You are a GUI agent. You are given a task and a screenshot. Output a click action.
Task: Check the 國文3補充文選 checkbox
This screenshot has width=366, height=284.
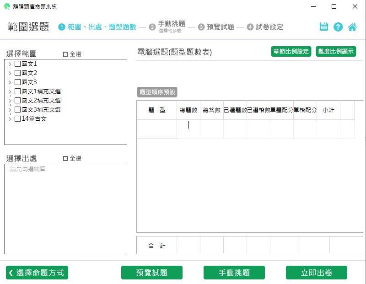click(17, 109)
